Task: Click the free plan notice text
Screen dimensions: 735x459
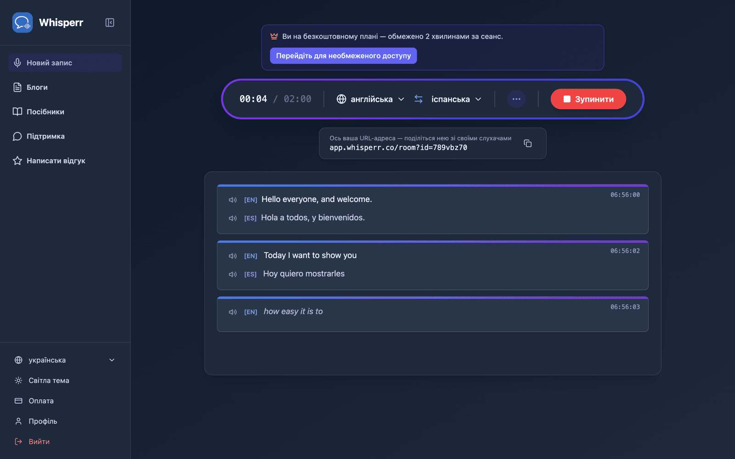Action: [392, 36]
